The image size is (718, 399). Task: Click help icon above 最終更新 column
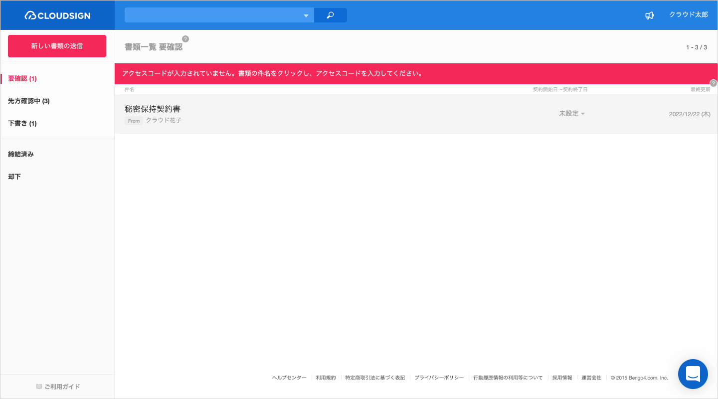tap(713, 83)
